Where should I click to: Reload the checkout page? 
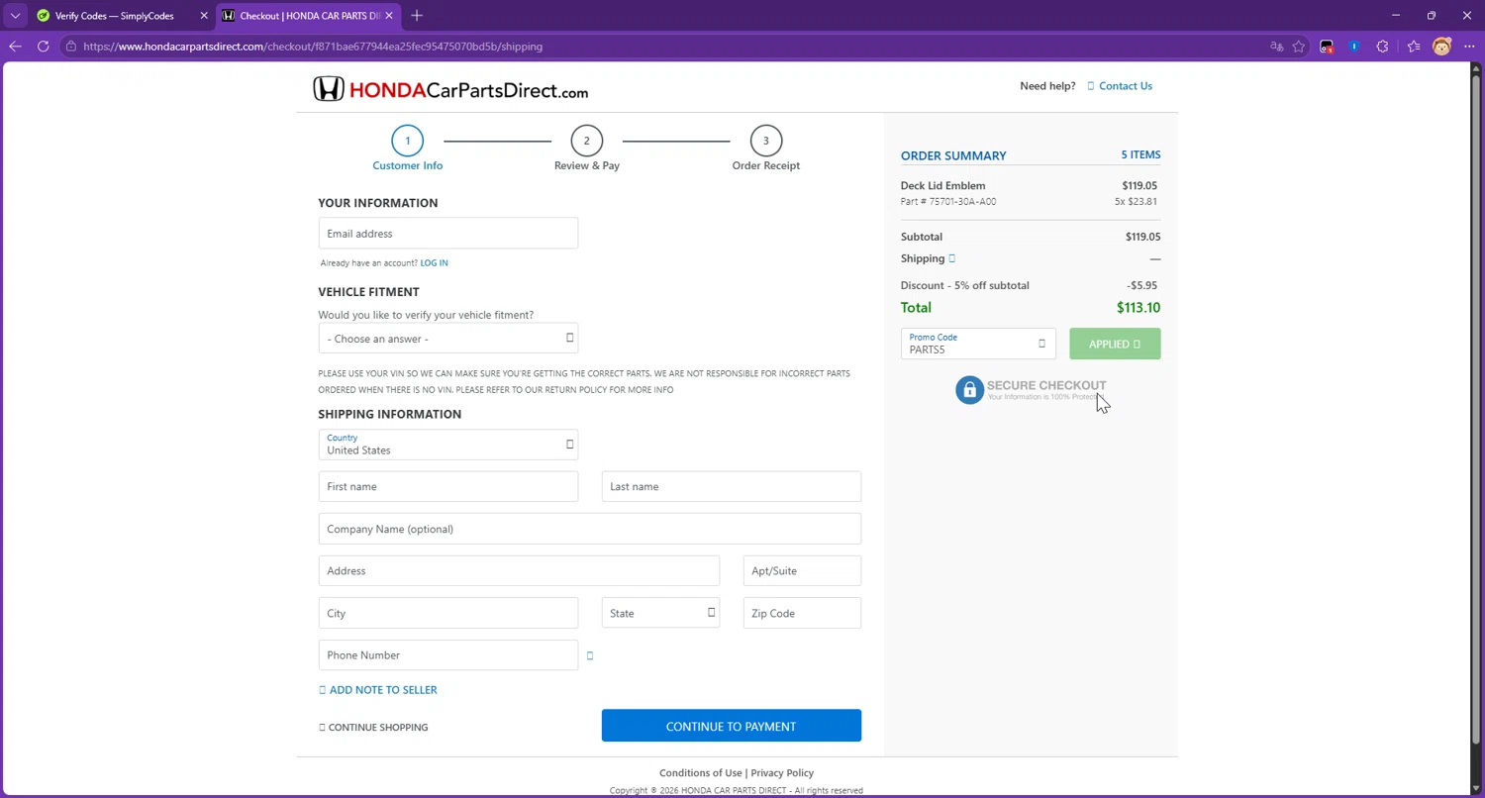coord(43,47)
